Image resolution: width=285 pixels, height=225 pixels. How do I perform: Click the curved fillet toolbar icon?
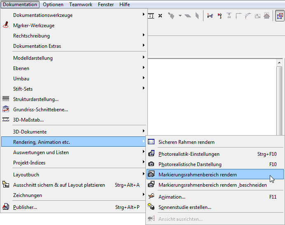click(x=248, y=16)
